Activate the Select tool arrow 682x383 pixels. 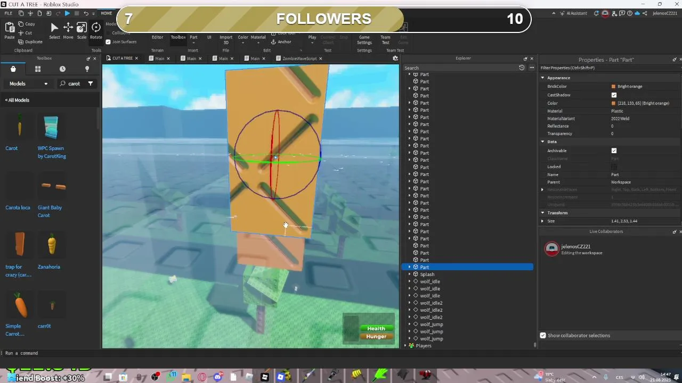tap(54, 31)
